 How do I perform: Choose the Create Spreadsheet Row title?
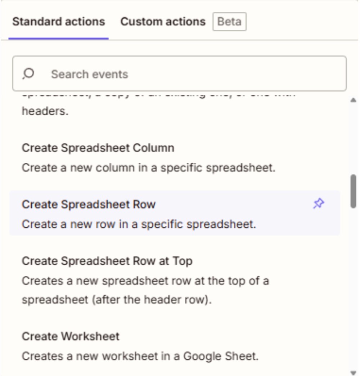click(89, 204)
